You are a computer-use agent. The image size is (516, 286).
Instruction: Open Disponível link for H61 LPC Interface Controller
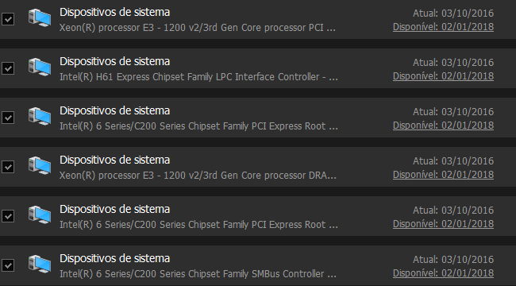click(x=443, y=76)
